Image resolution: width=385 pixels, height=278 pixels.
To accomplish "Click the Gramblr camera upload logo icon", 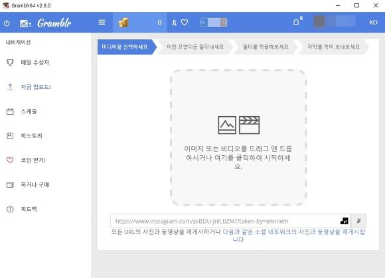I will (x=26, y=23).
